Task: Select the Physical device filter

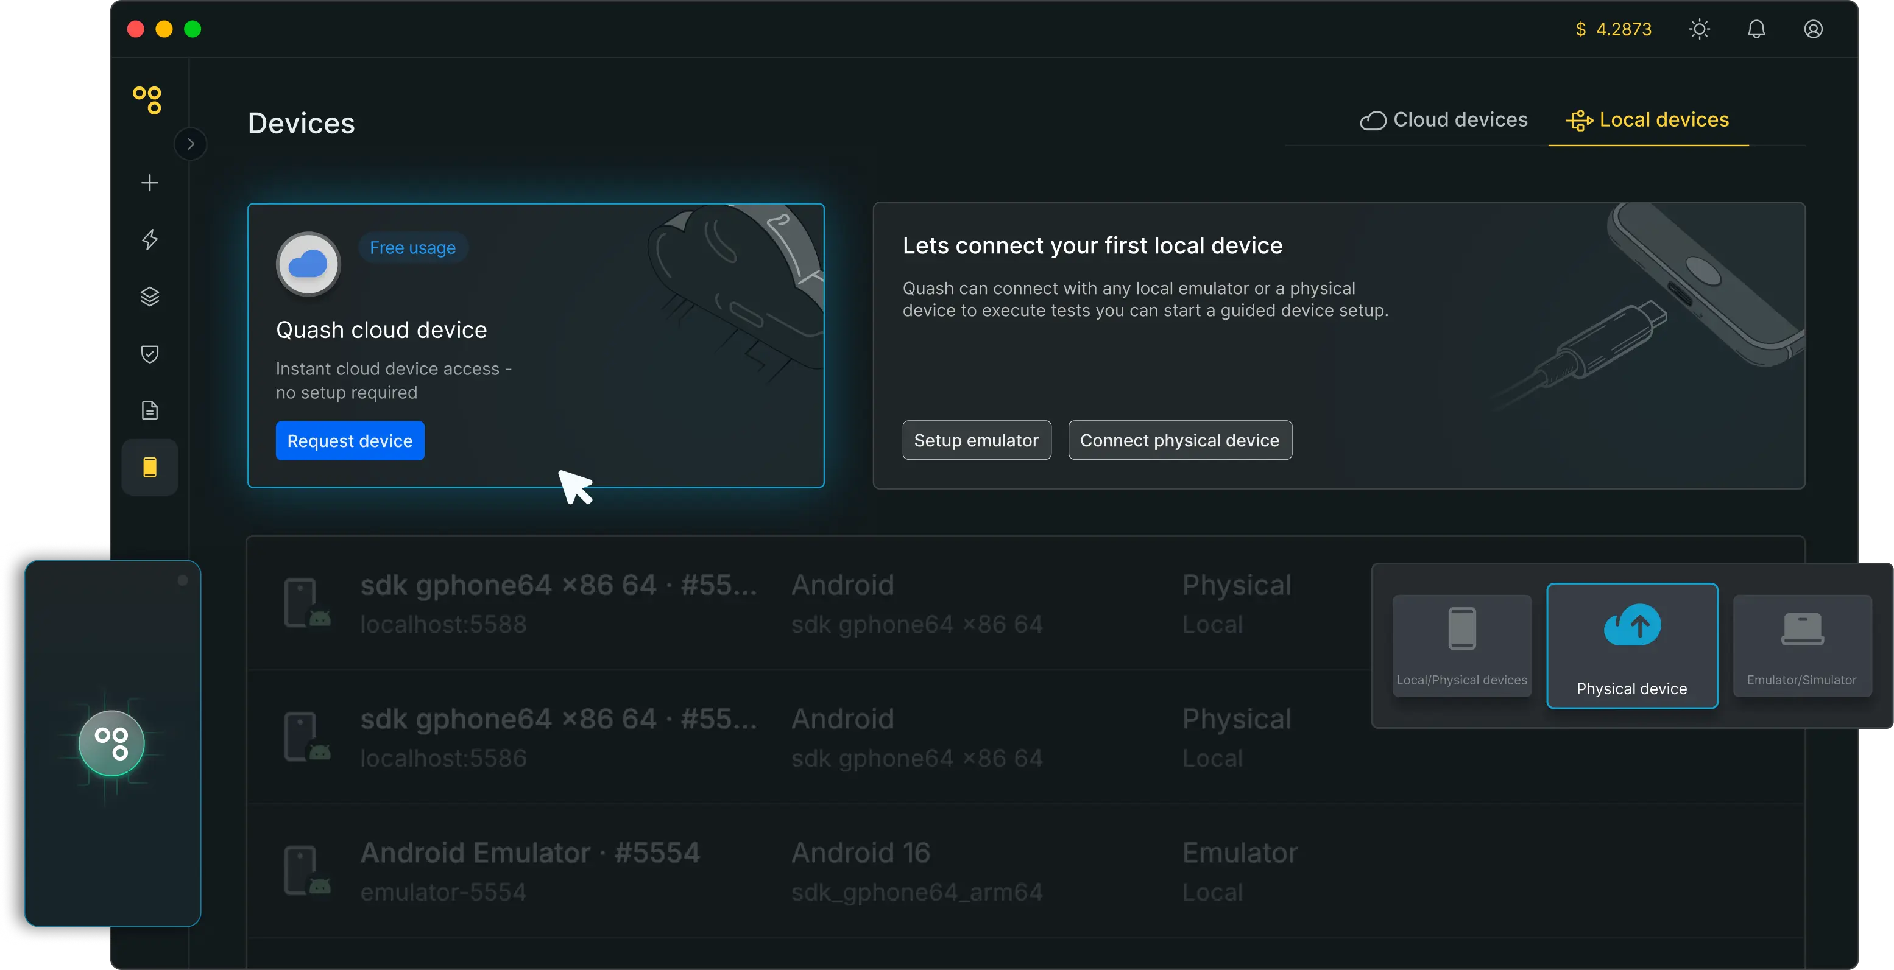Action: click(1631, 647)
